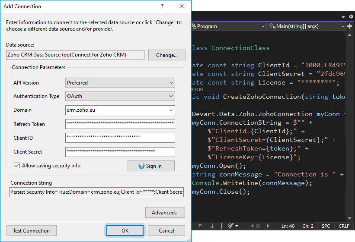This screenshot has width=355, height=242.
Task: Click the Ln: 40 line indicator
Action: [x=288, y=226]
